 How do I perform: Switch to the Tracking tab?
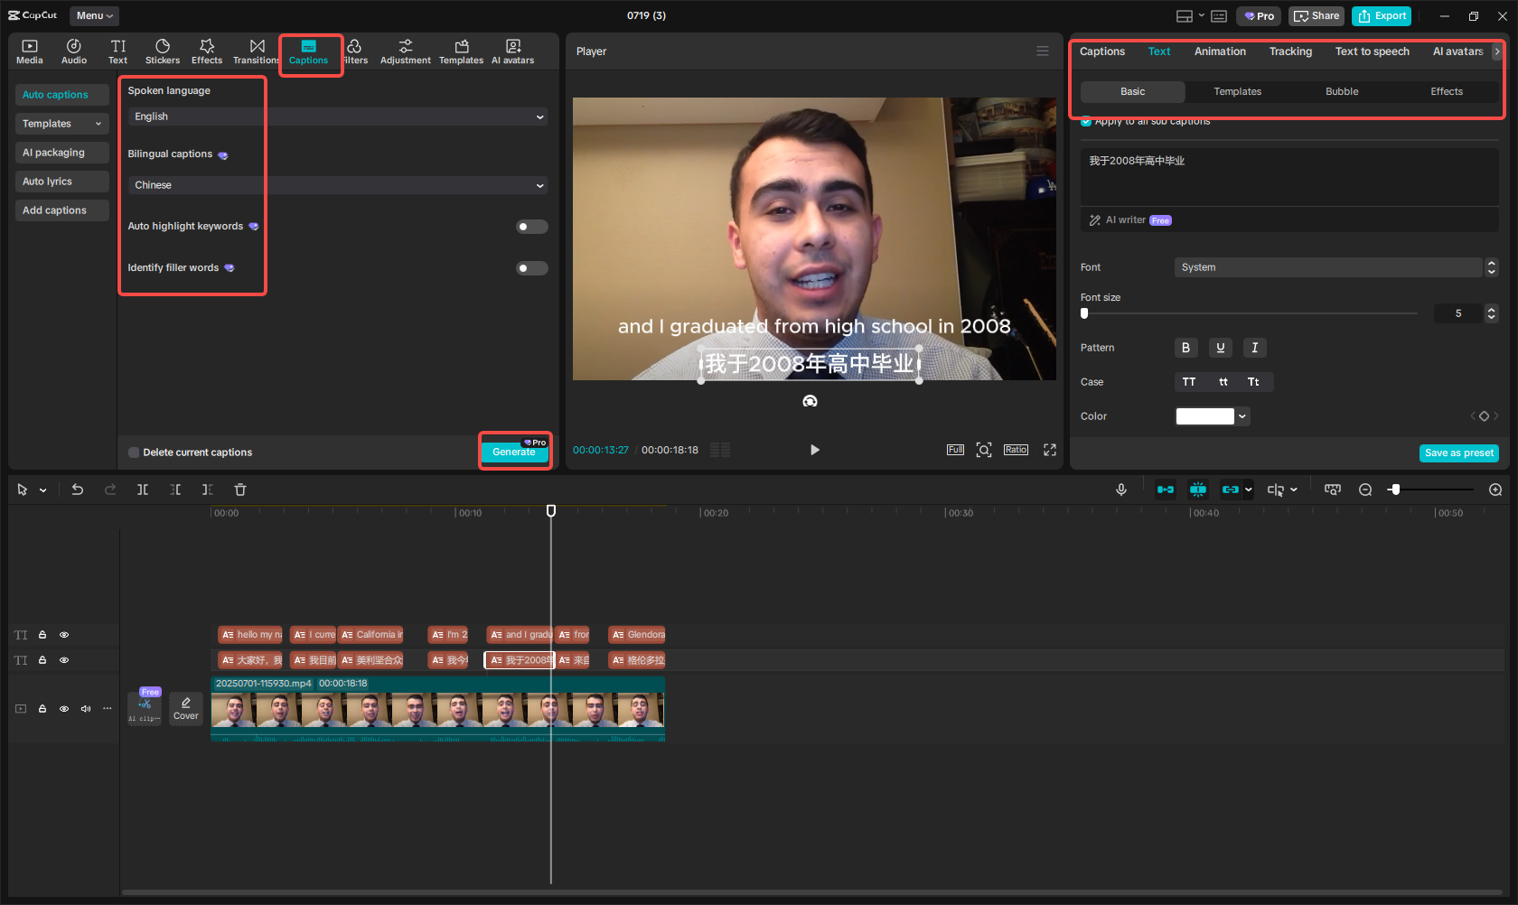pos(1290,51)
